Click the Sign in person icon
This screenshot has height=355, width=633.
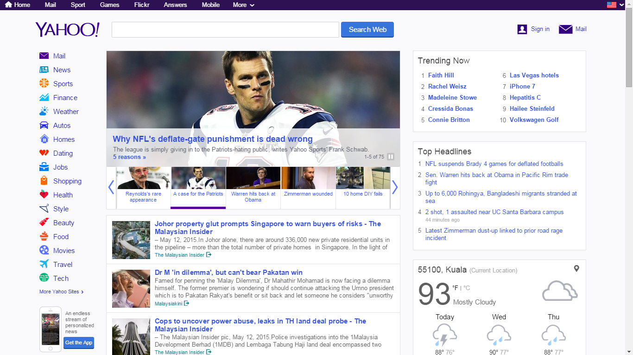point(522,29)
